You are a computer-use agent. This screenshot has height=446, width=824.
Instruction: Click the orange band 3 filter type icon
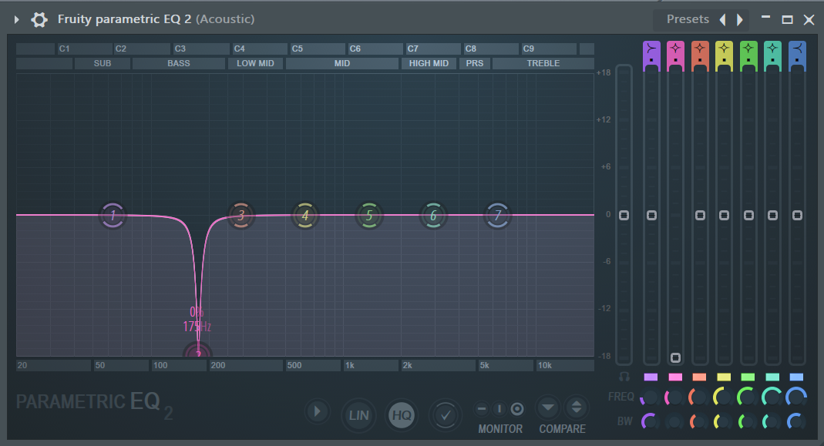[699, 49]
